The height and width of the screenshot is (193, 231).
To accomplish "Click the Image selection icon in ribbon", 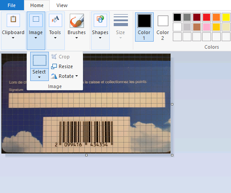I will click(36, 20).
